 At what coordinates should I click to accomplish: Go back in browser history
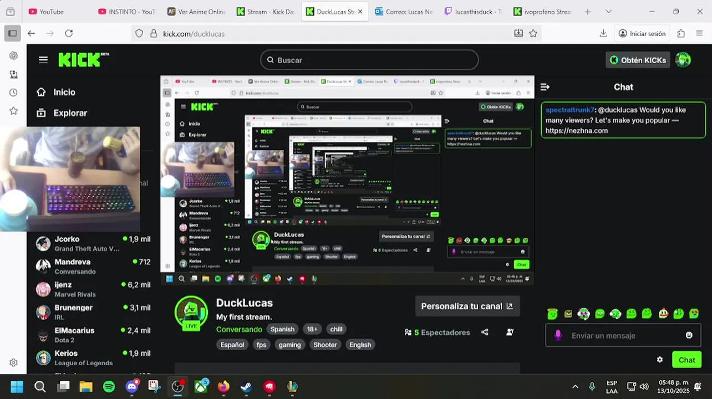[31, 33]
